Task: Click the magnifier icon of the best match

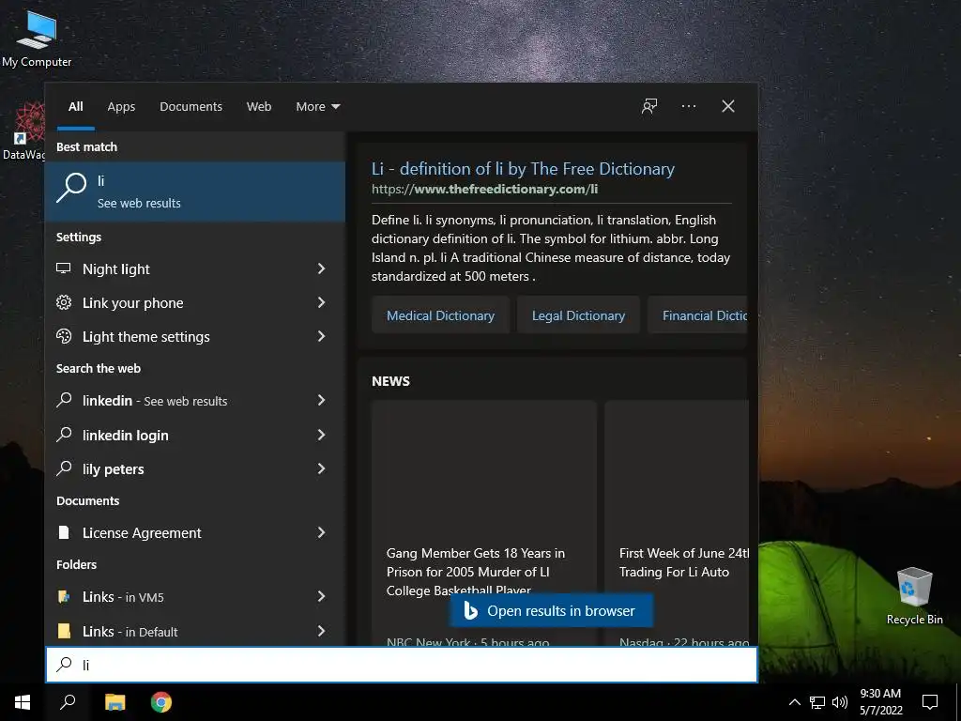Action: coord(71,188)
